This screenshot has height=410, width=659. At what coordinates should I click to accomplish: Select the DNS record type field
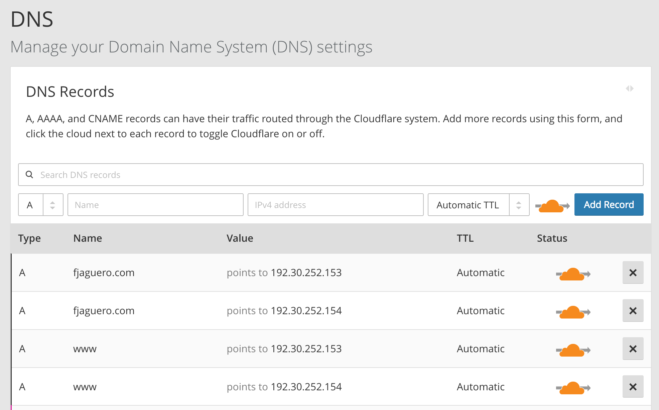click(x=40, y=205)
